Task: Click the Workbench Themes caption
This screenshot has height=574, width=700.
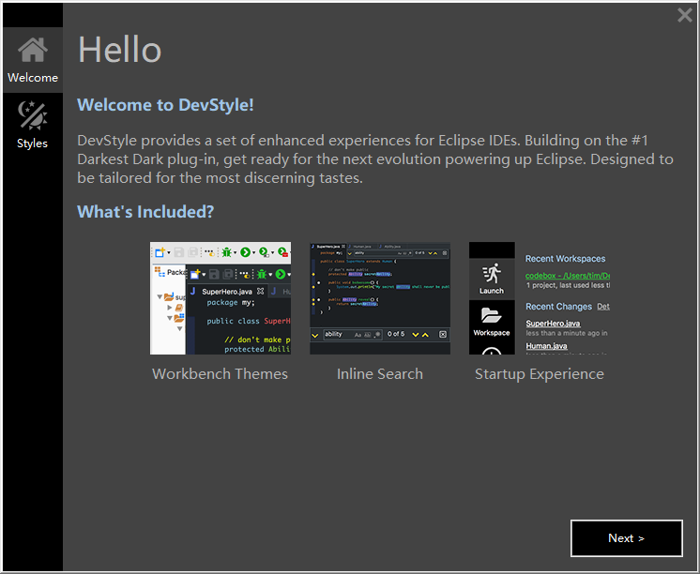Action: pyautogui.click(x=221, y=373)
